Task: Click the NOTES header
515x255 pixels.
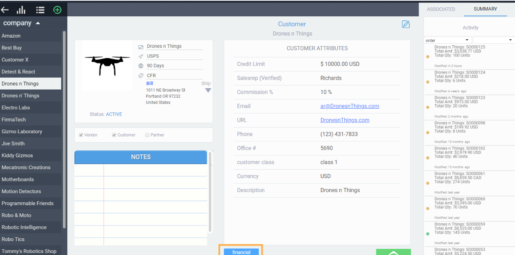Action: coord(140,157)
